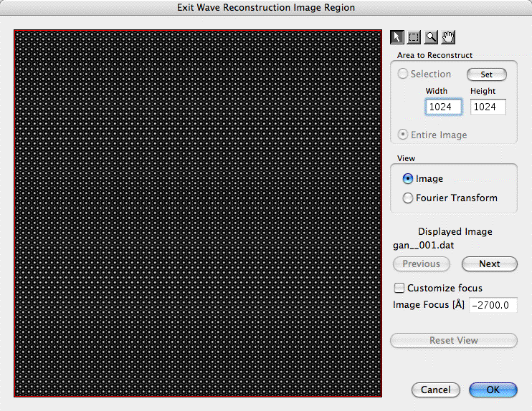The height and width of the screenshot is (411, 532).
Task: Click the Set button
Action: (x=487, y=74)
